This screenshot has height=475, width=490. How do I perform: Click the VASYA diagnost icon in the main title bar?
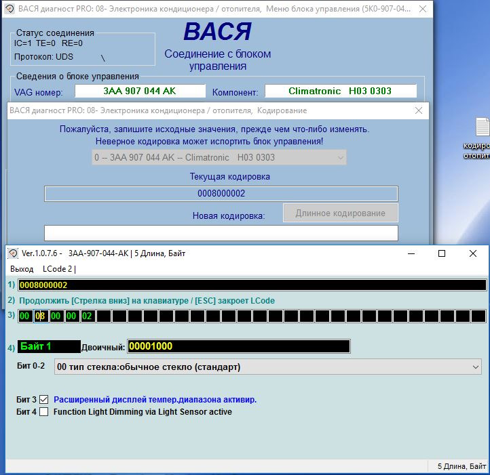(10, 9)
